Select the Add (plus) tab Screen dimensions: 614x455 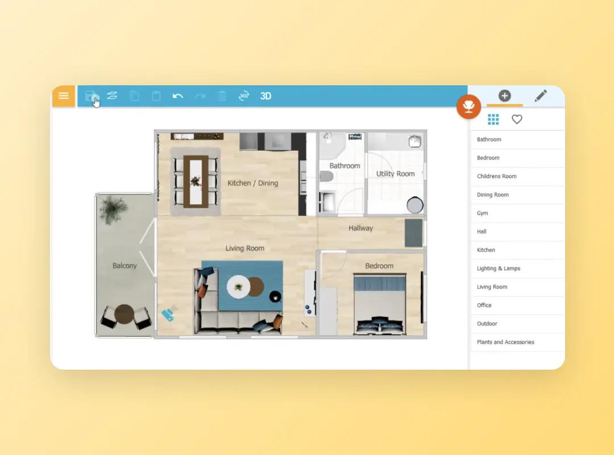point(504,96)
